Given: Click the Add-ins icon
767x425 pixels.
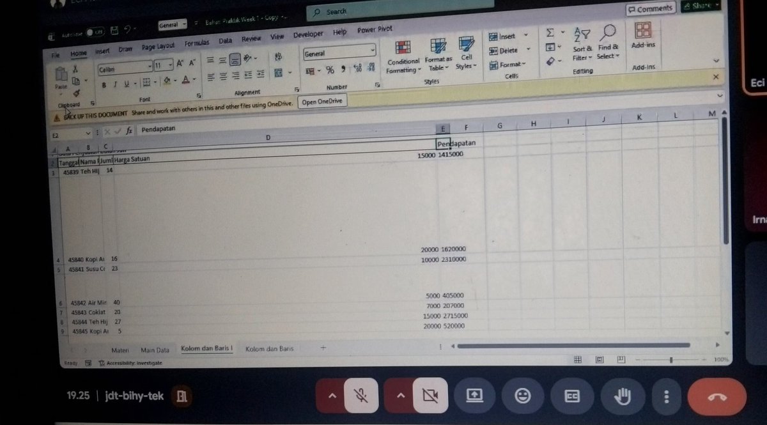Looking at the screenshot, I should 643,30.
